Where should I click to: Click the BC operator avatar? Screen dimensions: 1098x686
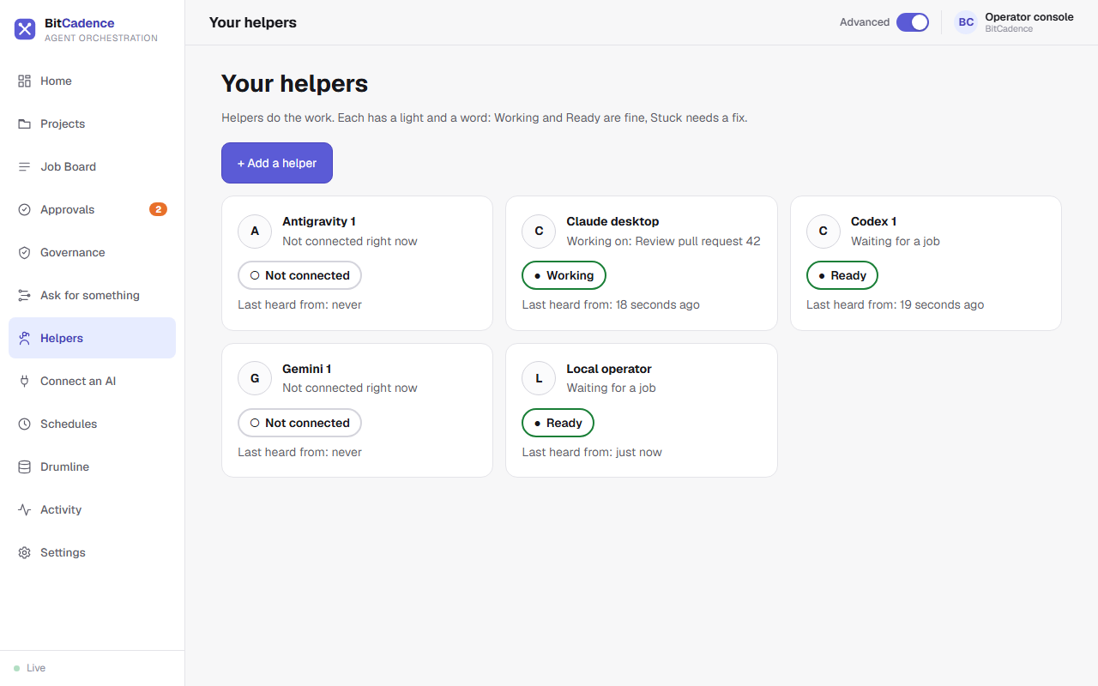point(966,22)
